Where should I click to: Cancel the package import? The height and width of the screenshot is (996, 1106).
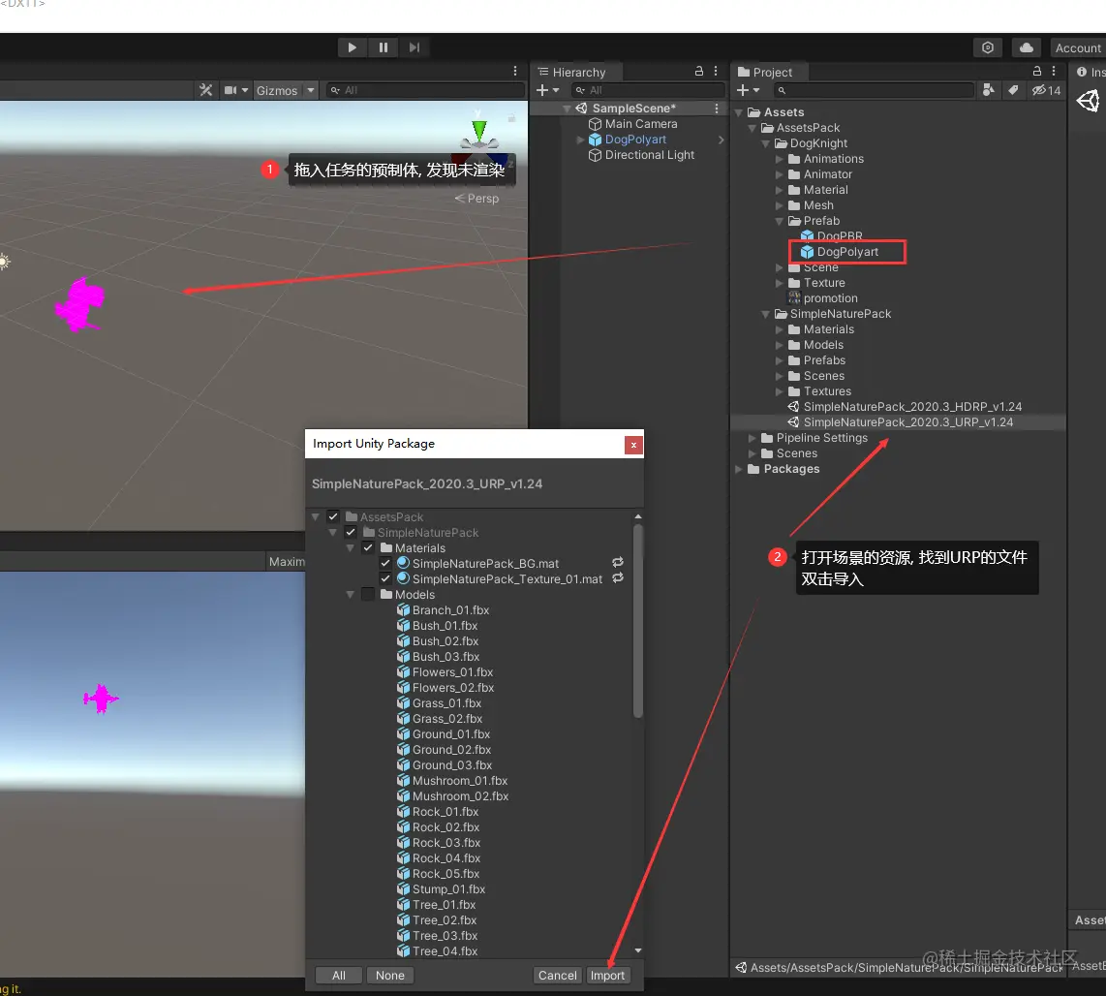click(x=557, y=976)
